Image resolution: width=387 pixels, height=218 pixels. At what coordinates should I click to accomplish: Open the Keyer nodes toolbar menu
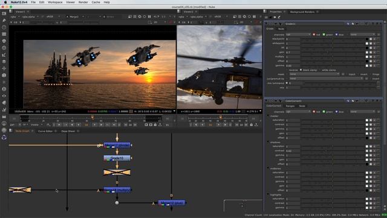point(4,54)
